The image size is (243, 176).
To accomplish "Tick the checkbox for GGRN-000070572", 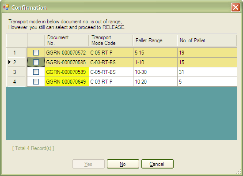I will click(36, 53).
